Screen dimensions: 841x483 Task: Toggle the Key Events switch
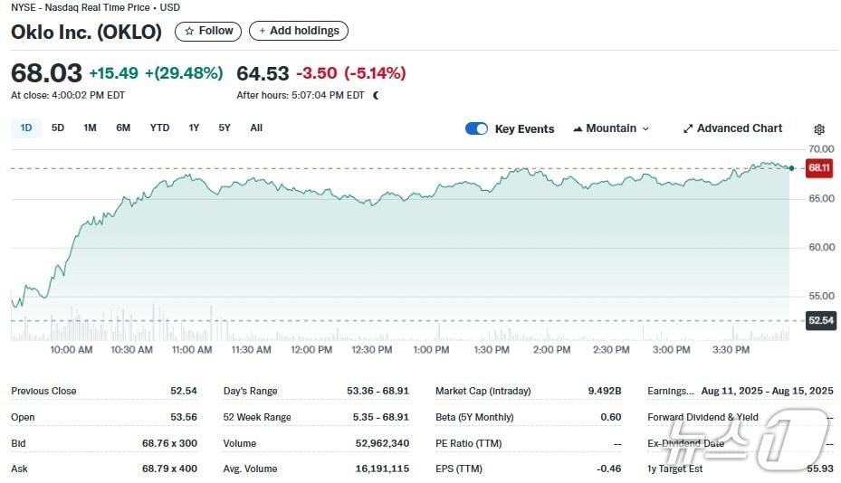tap(476, 128)
